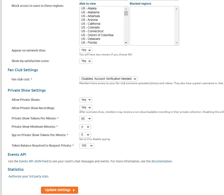Open Private Show Tokens Per Minute dropdown
This screenshot has width=224, height=195.
click(x=85, y=119)
